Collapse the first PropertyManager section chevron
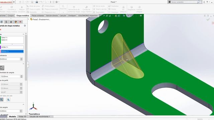The width and height of the screenshot is (214, 120). coord(23,34)
